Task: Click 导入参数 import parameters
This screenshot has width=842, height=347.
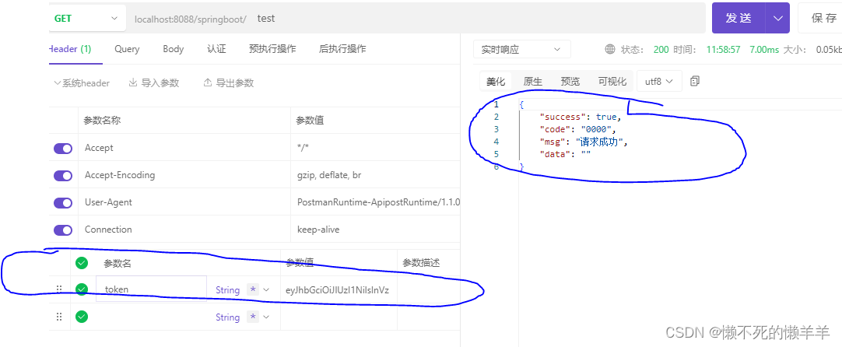Action: pyautogui.click(x=154, y=83)
